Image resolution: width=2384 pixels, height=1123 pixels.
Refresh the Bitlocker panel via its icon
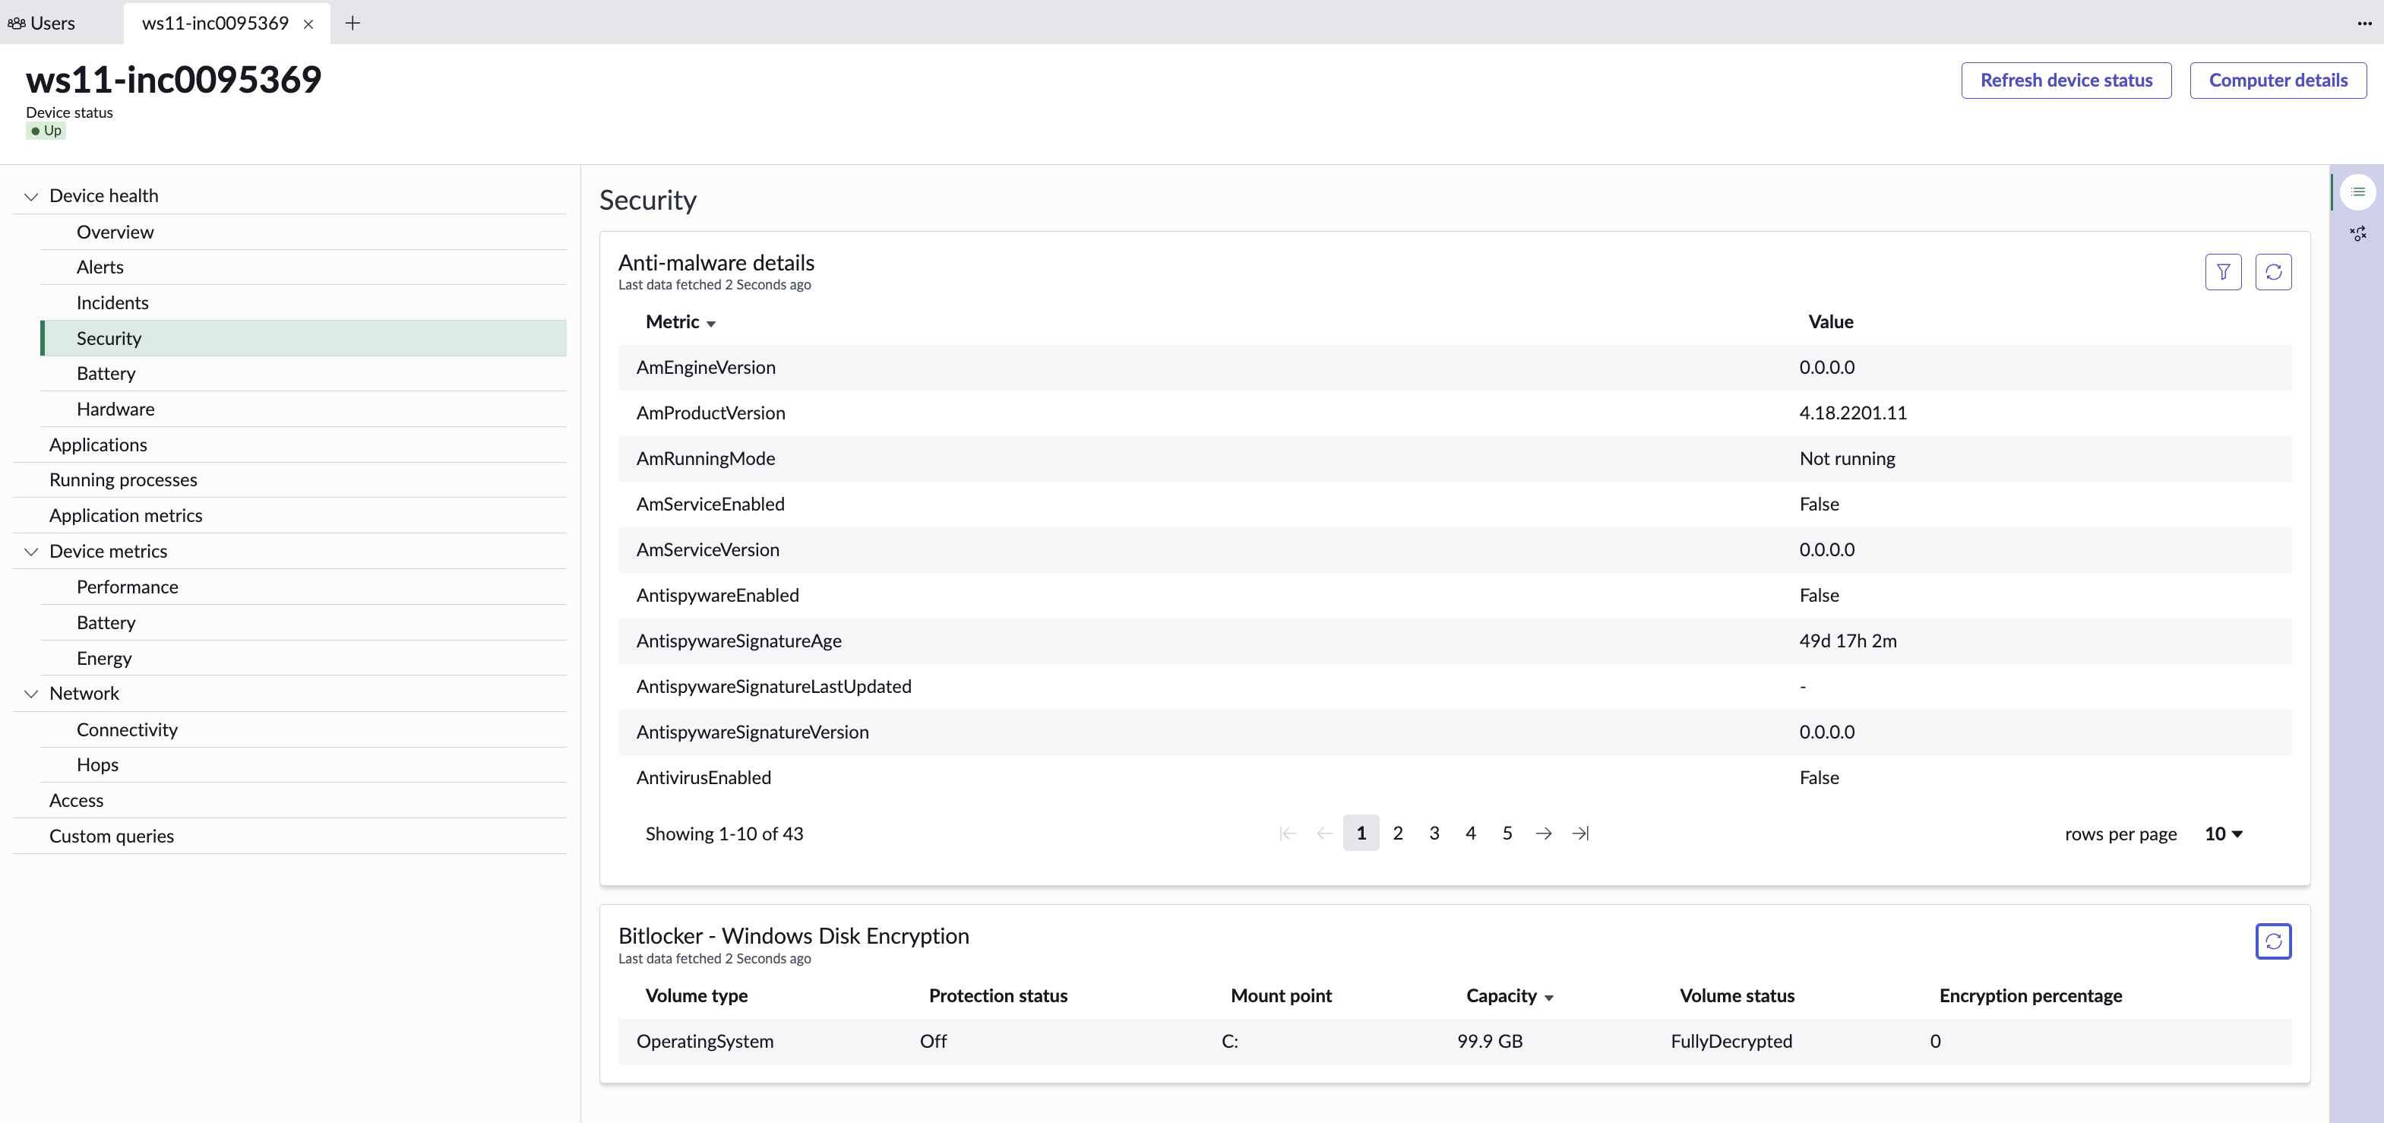click(x=2273, y=941)
